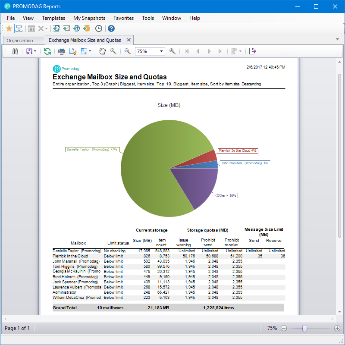The width and height of the screenshot is (345, 345).
Task: Click the import database cylinder icon
Action: 87,28
